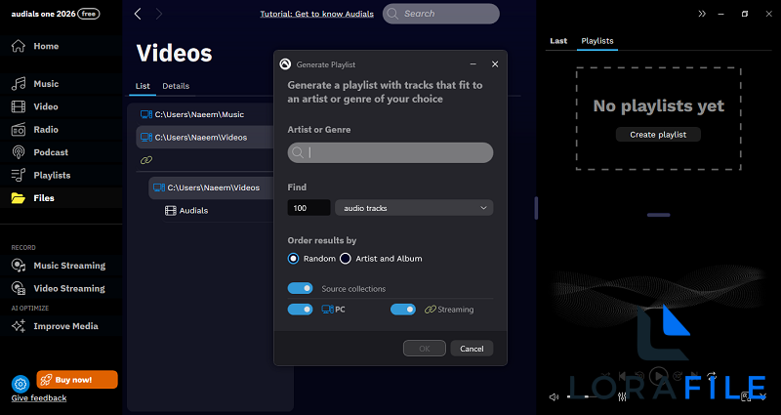
Task: Click the panel splitter handle beside right panel
Action: (536, 208)
